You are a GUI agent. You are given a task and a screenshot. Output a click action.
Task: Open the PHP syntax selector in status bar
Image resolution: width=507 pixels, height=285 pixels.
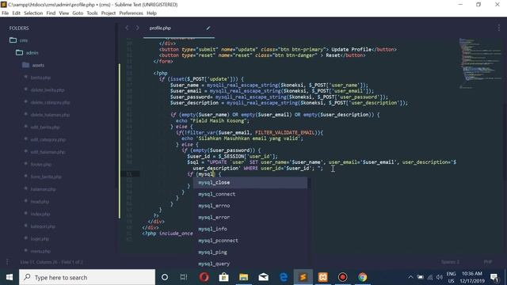click(488, 262)
